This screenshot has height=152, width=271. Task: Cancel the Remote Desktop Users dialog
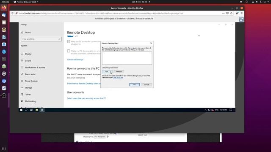(147, 84)
